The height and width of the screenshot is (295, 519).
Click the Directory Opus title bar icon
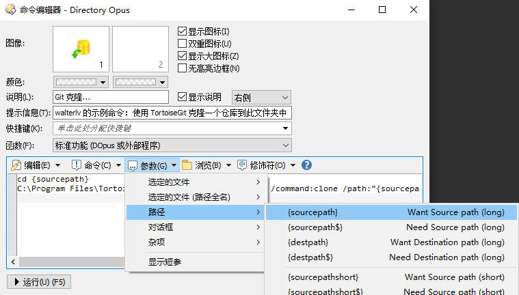(10, 10)
